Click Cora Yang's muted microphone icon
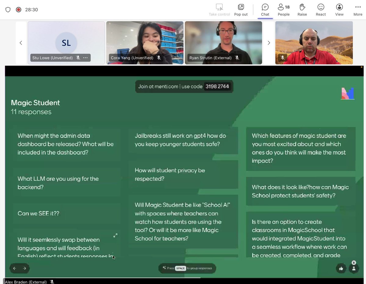Viewport: 366px width, 284px height. pyautogui.click(x=159, y=58)
